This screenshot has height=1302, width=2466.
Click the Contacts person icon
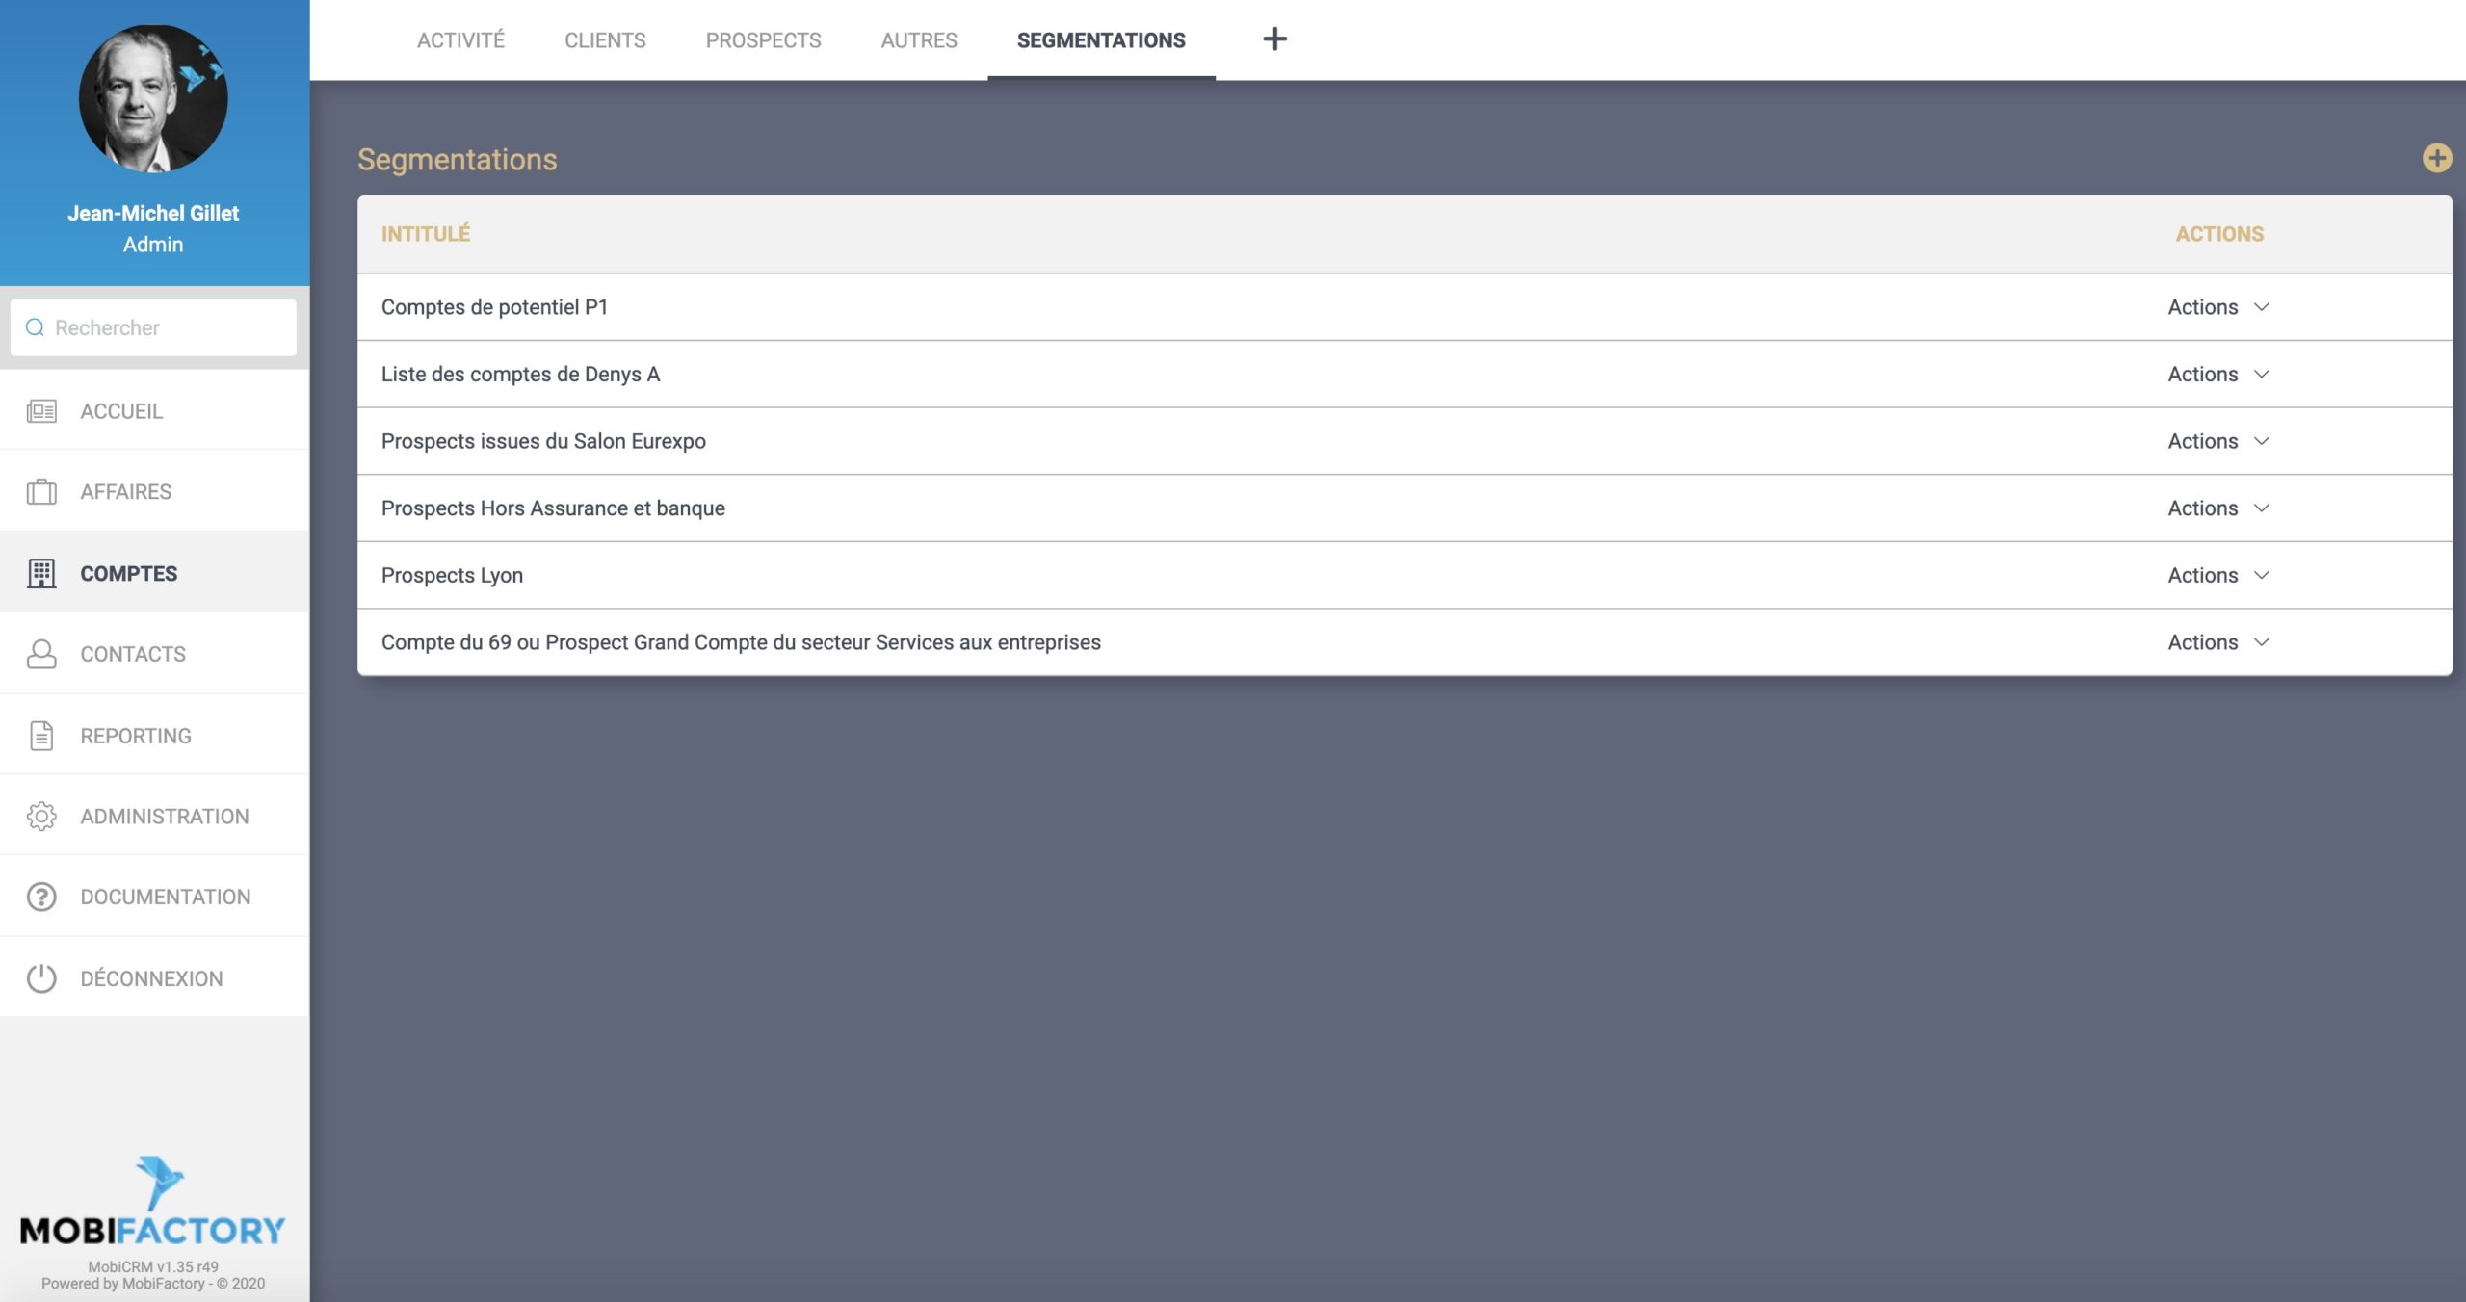coord(41,654)
